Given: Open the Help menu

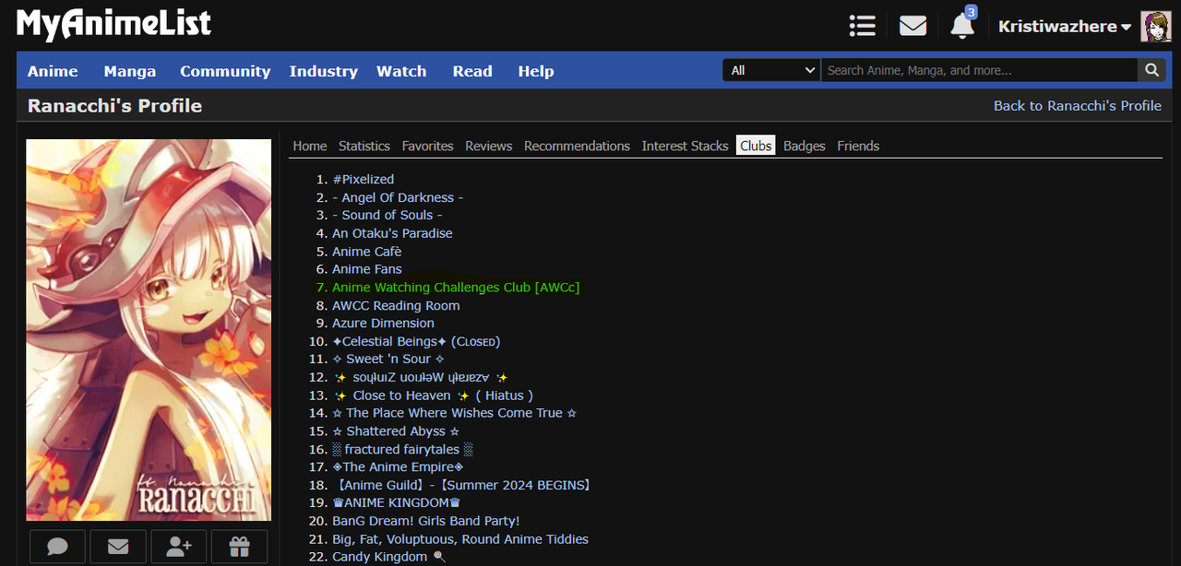Looking at the screenshot, I should tap(536, 71).
